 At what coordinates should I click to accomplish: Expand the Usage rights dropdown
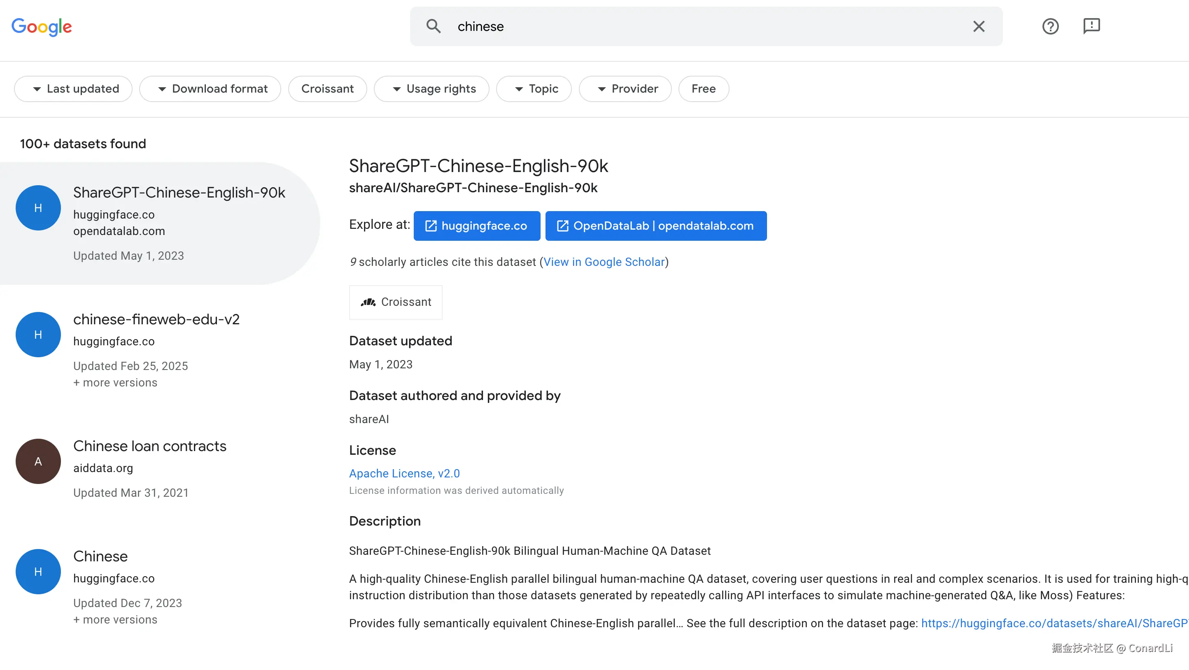[x=431, y=88]
